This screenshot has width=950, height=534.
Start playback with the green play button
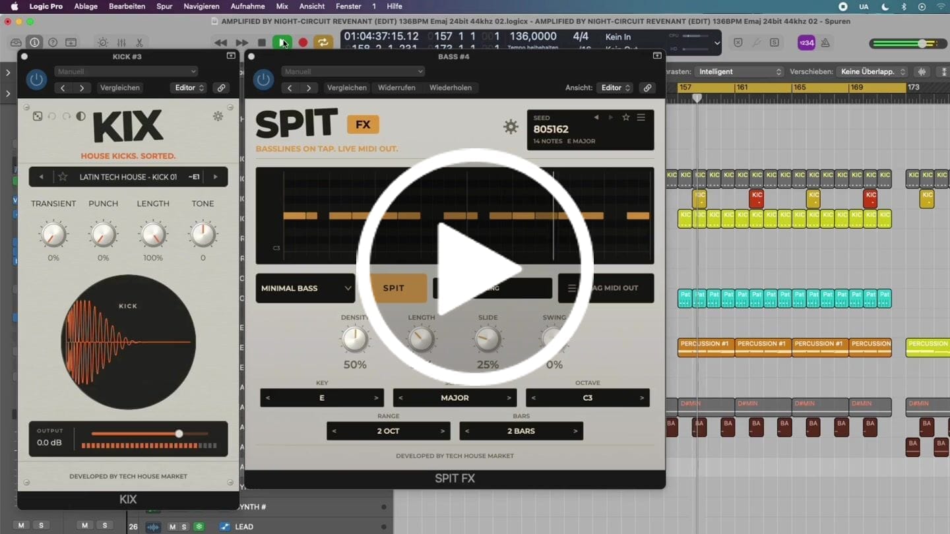(282, 43)
